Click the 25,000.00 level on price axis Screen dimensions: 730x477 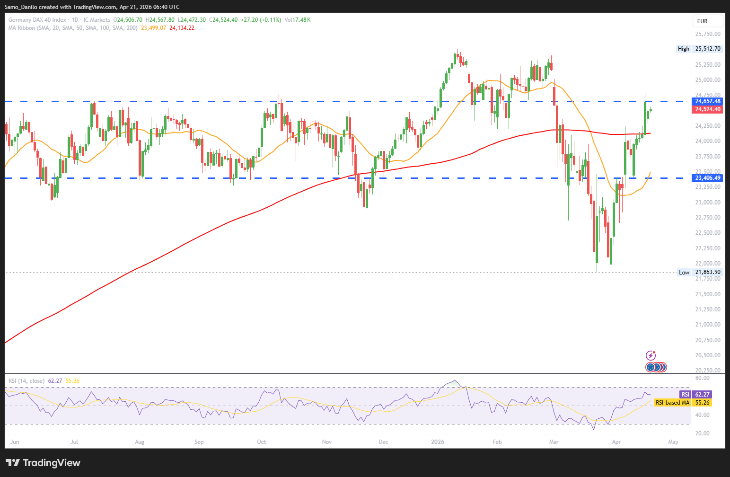click(708, 79)
